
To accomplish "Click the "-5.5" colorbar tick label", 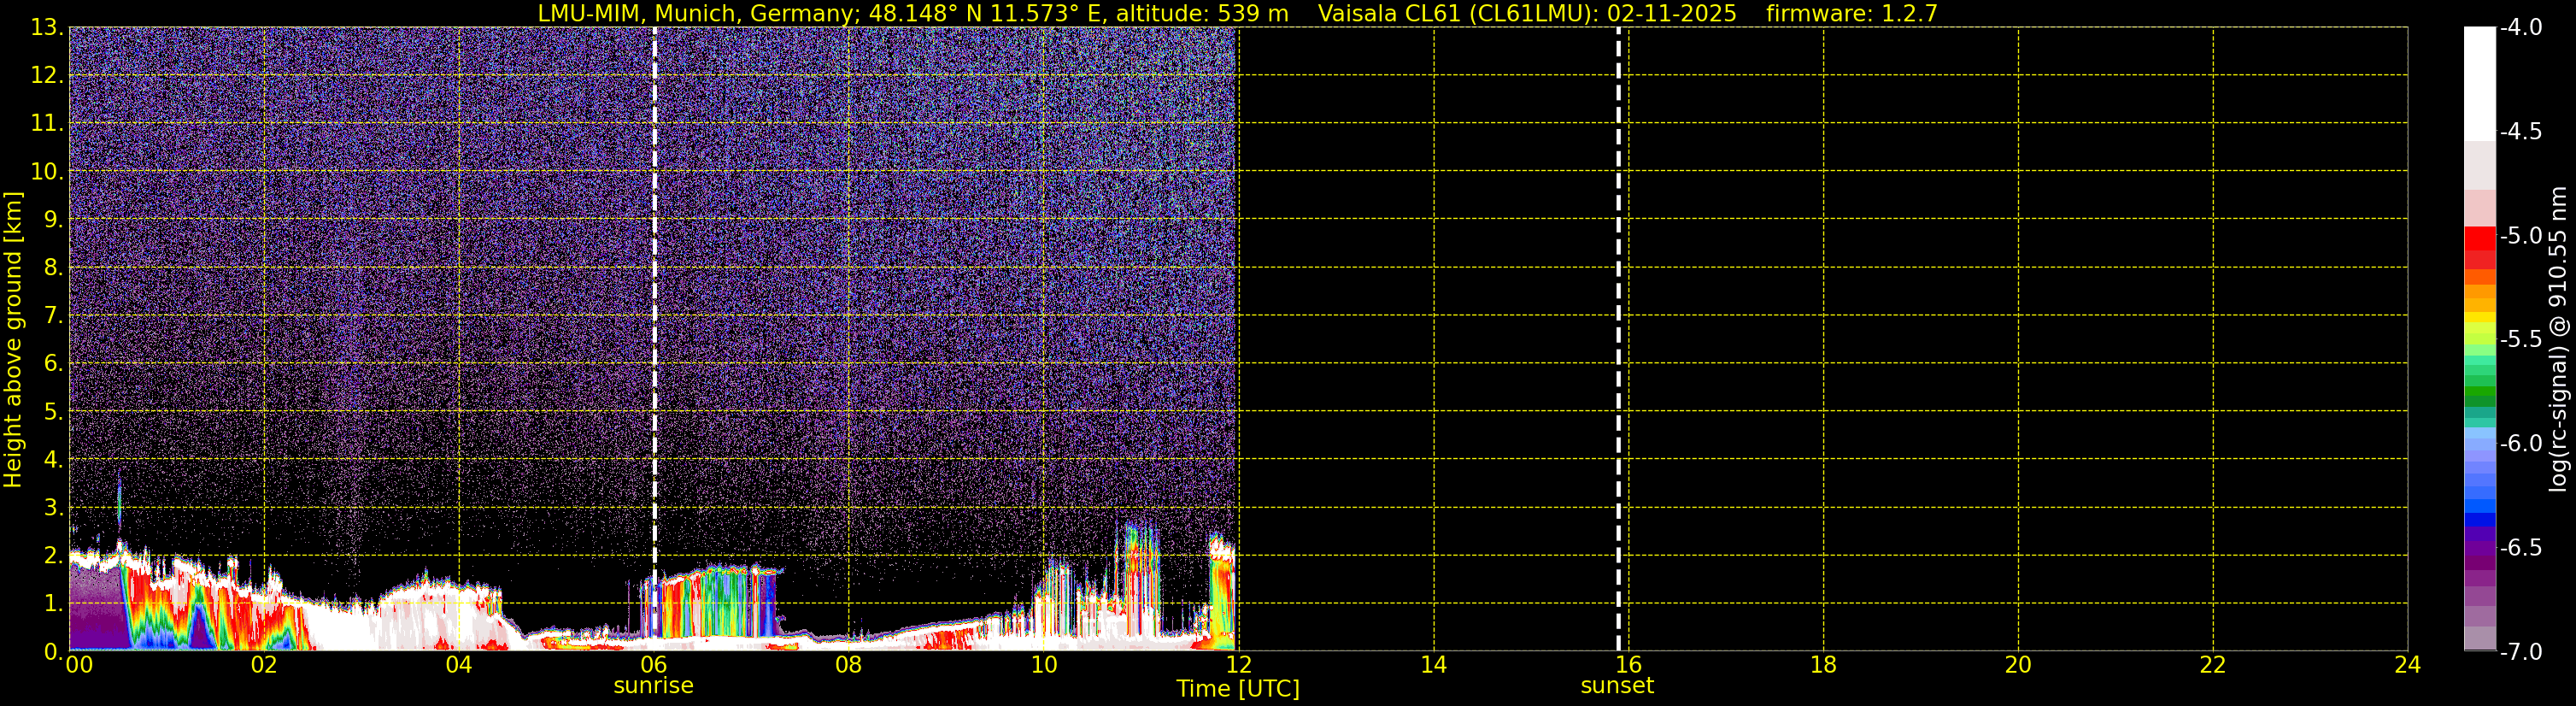I will pos(2520,339).
